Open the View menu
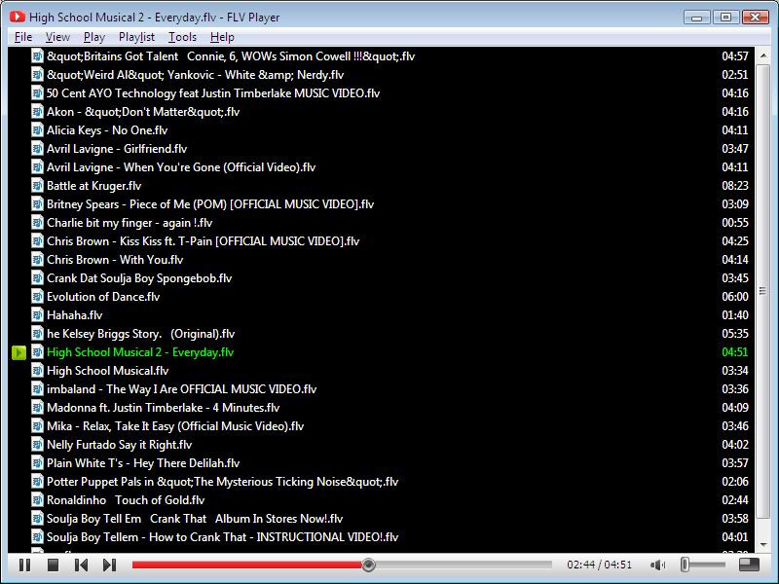The width and height of the screenshot is (779, 584). (57, 37)
